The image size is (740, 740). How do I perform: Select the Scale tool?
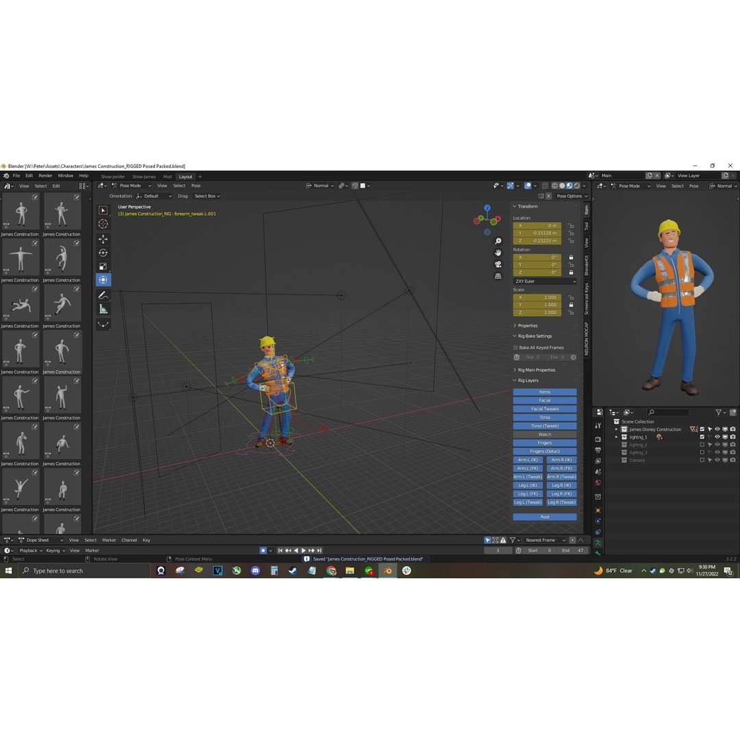103,267
